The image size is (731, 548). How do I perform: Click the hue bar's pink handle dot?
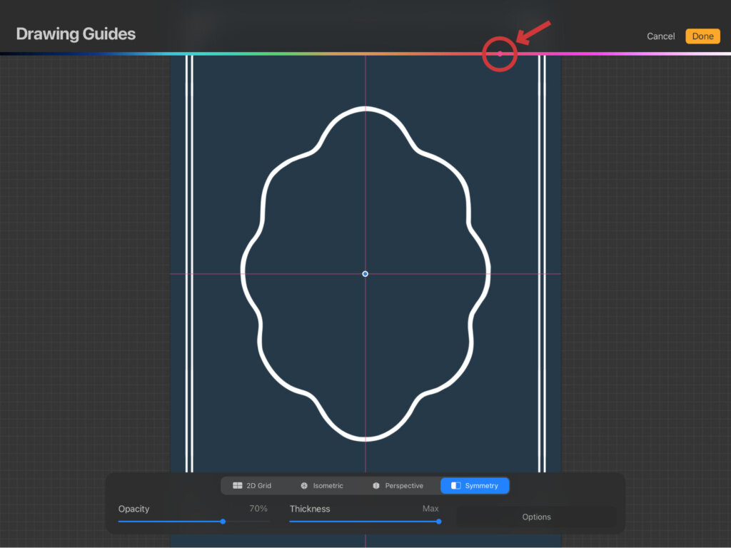pos(500,54)
